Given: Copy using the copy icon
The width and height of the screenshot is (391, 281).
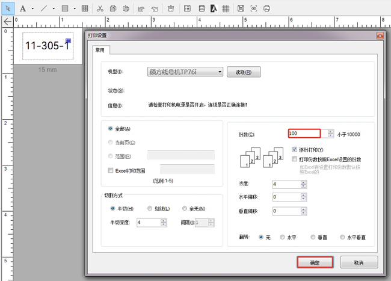Looking at the screenshot, I should [x=113, y=9].
